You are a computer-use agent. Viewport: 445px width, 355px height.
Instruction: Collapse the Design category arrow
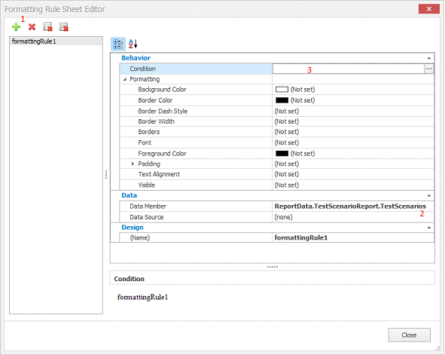click(429, 228)
